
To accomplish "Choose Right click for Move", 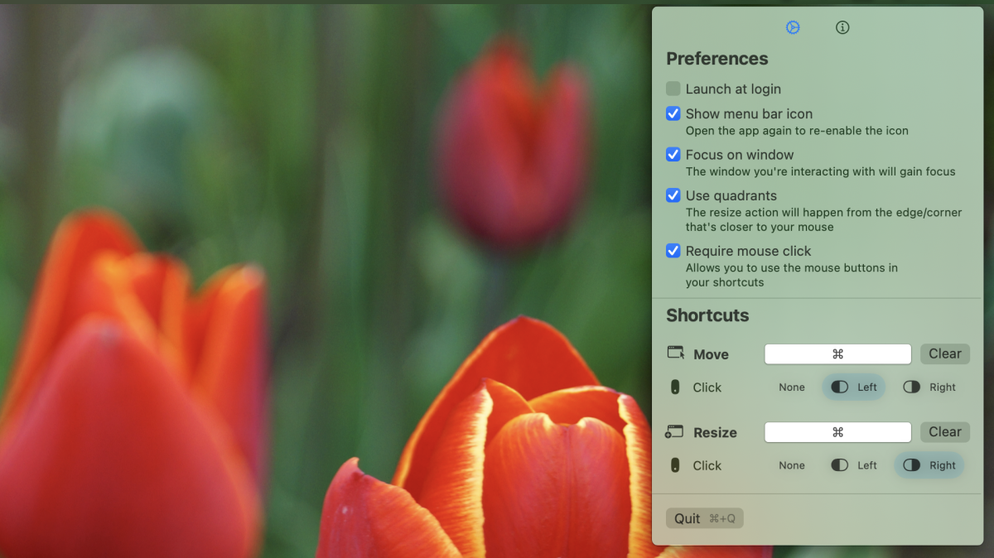I will 929,387.
